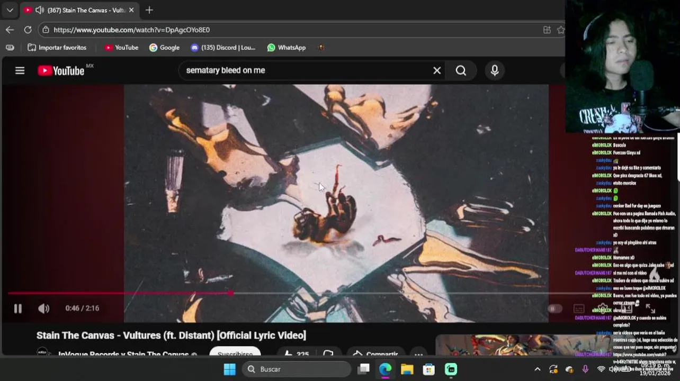This screenshot has height=381, width=680.
Task: Open split screen icon in address bar
Action: (547, 30)
